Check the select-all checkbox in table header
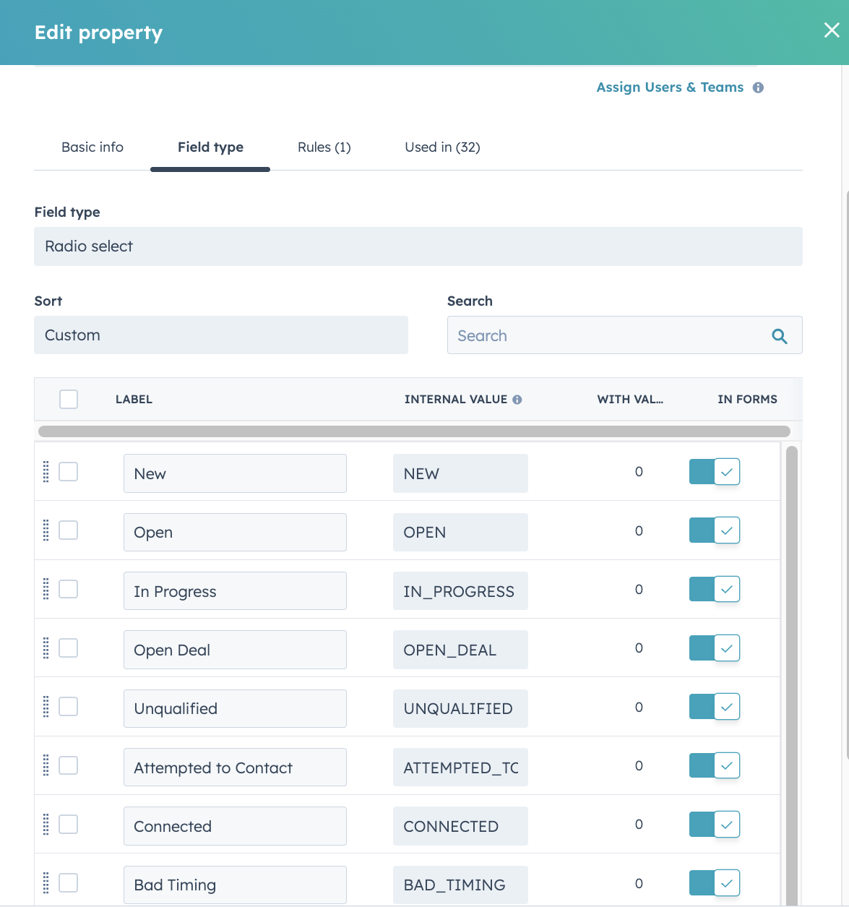The width and height of the screenshot is (849, 907). (69, 399)
